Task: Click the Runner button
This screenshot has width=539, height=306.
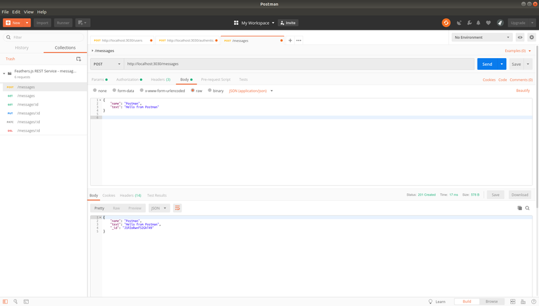Action: [x=63, y=23]
